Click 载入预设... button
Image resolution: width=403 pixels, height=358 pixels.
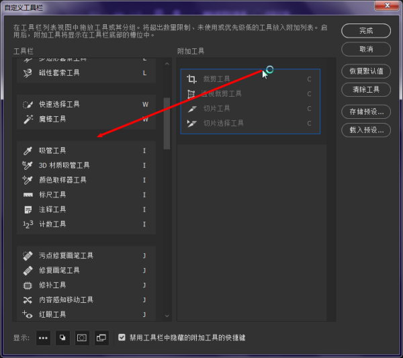366,130
